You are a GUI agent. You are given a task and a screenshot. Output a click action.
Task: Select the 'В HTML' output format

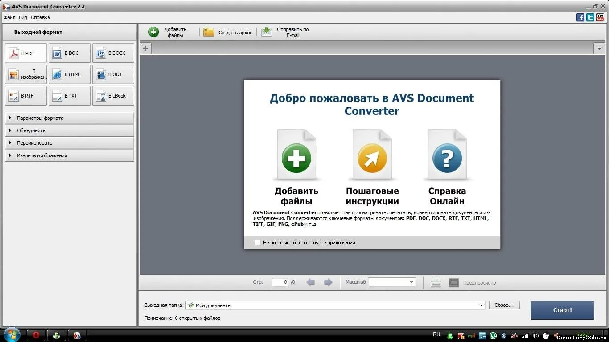point(70,74)
